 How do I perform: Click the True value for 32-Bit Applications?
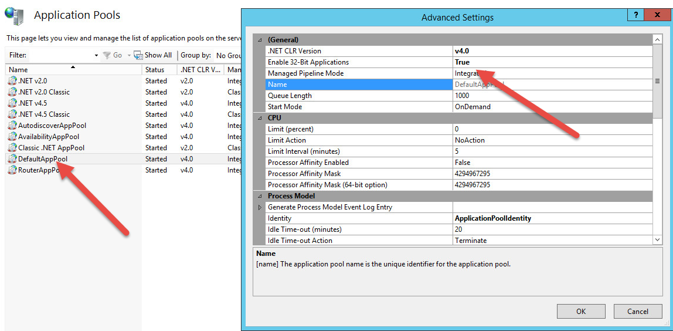[x=463, y=62]
